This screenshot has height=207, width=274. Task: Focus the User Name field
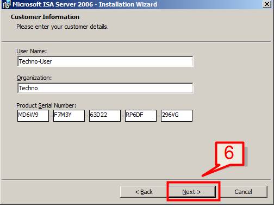(x=105, y=61)
